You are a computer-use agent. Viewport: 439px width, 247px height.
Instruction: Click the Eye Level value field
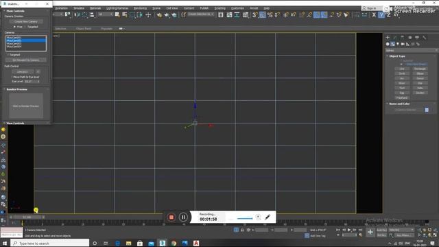click(x=30, y=81)
